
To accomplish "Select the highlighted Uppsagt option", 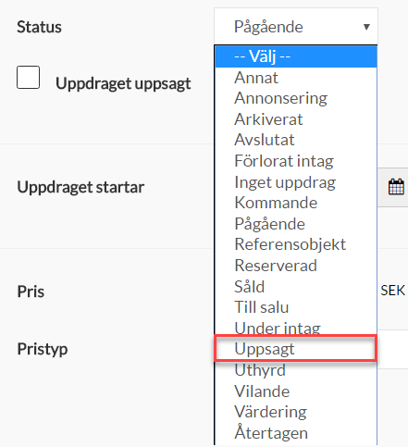I will click(x=296, y=349).
